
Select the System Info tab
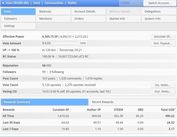point(159,19)
